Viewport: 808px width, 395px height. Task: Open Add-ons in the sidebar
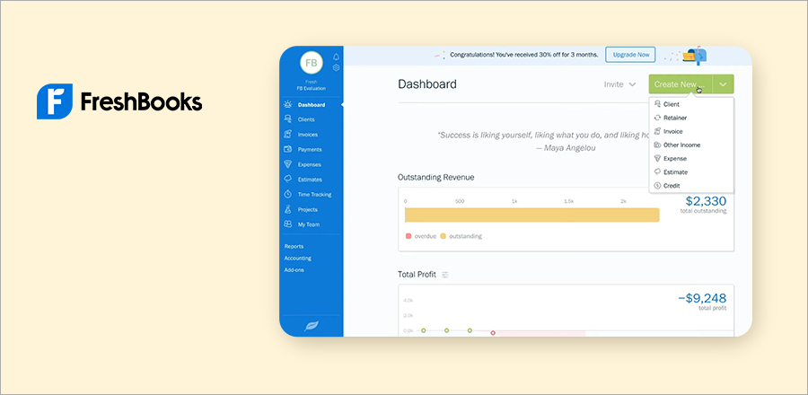click(x=294, y=270)
